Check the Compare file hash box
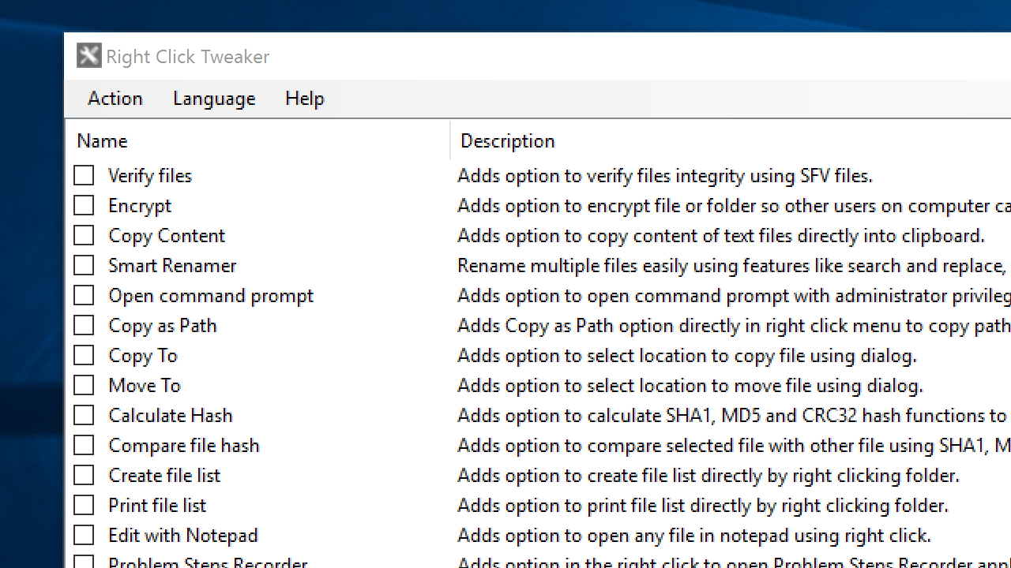 click(x=84, y=445)
